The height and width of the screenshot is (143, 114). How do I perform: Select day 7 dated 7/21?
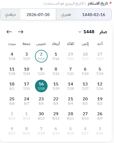click(70, 71)
